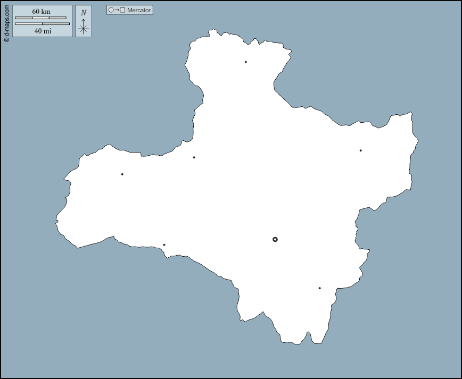Click the north arrow compass icon
The height and width of the screenshot is (379, 462).
click(83, 22)
